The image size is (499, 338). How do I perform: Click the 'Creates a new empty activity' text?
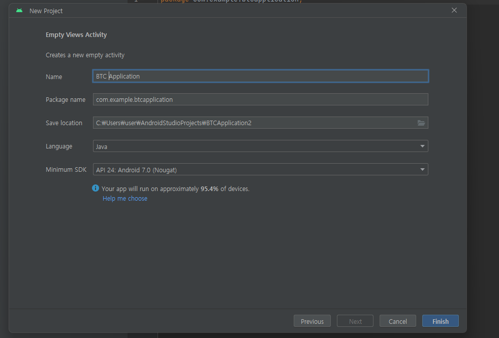85,55
